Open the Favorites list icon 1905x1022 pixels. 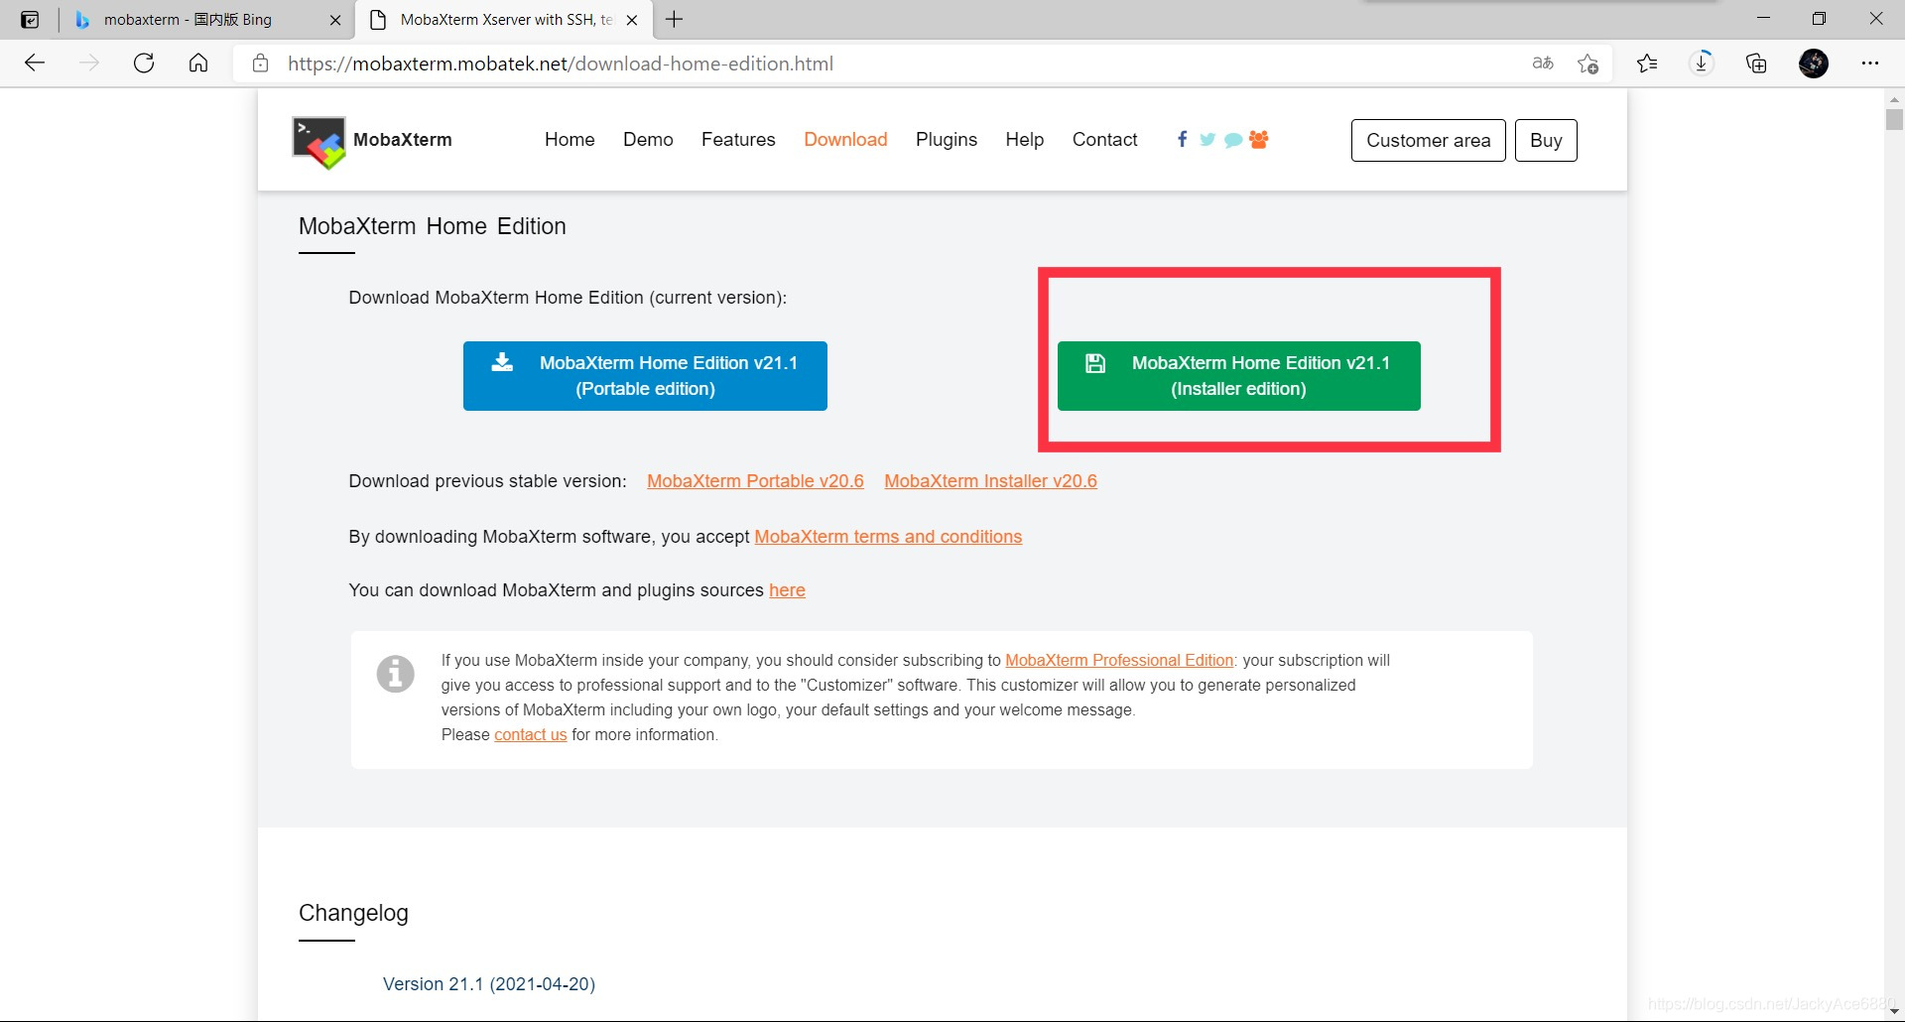pos(1647,64)
